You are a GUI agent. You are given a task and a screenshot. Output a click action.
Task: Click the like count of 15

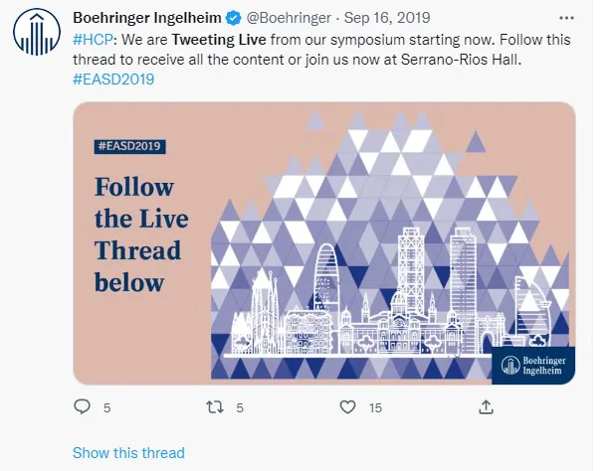(375, 407)
